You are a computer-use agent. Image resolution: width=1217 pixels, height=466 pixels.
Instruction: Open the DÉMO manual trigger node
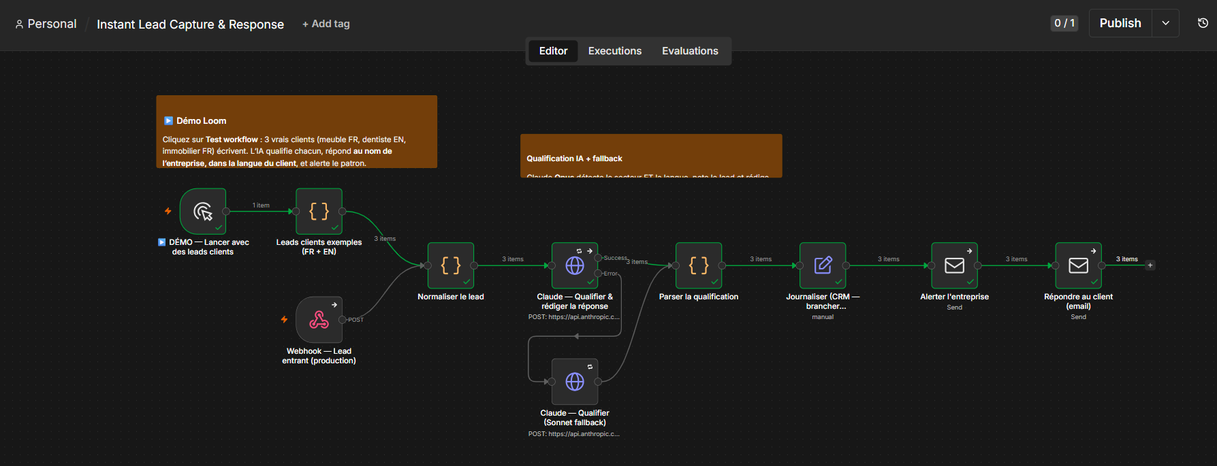pos(203,212)
